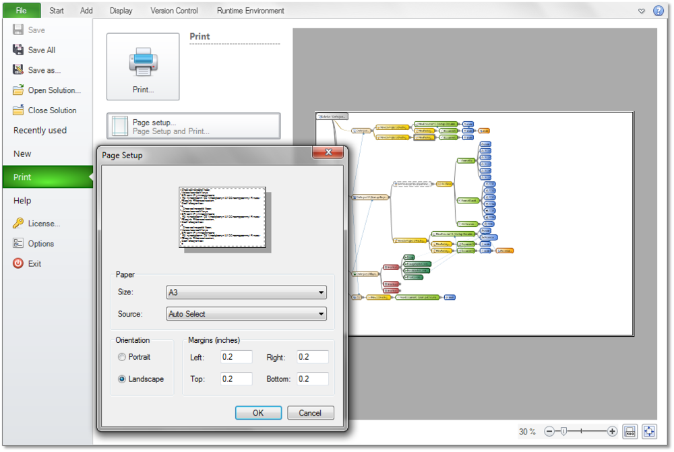Click the red Exit power icon
The image size is (674, 452).
point(19,264)
